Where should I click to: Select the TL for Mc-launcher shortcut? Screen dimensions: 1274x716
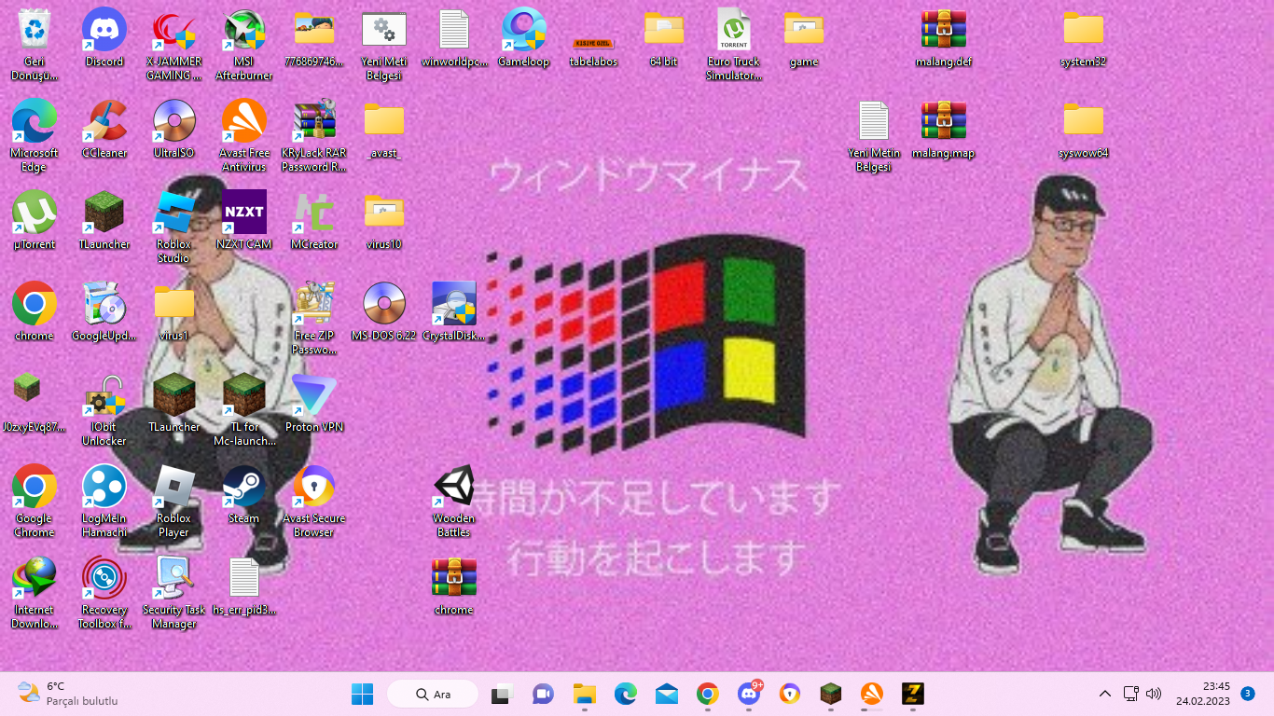tap(244, 409)
